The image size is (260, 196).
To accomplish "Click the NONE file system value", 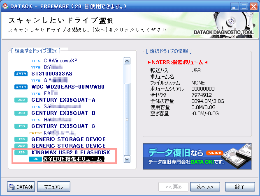I will [x=198, y=83].
